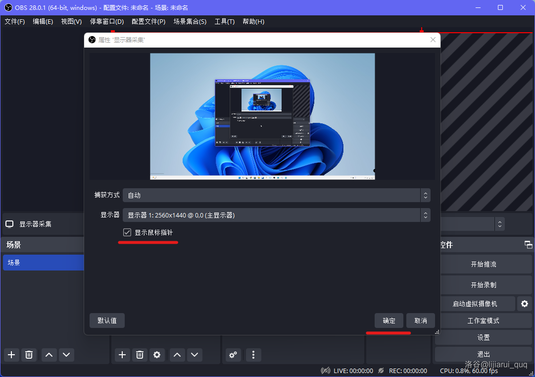Click the display capture preview image
This screenshot has height=377, width=535.
pos(262,116)
